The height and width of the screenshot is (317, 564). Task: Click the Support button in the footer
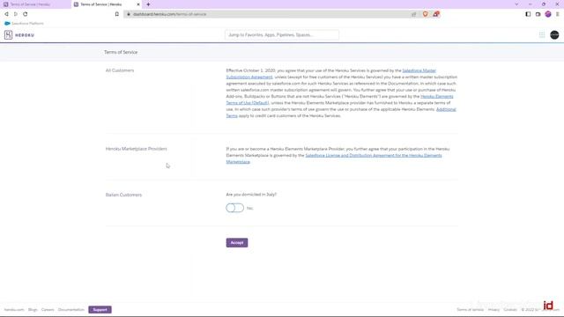pos(100,309)
